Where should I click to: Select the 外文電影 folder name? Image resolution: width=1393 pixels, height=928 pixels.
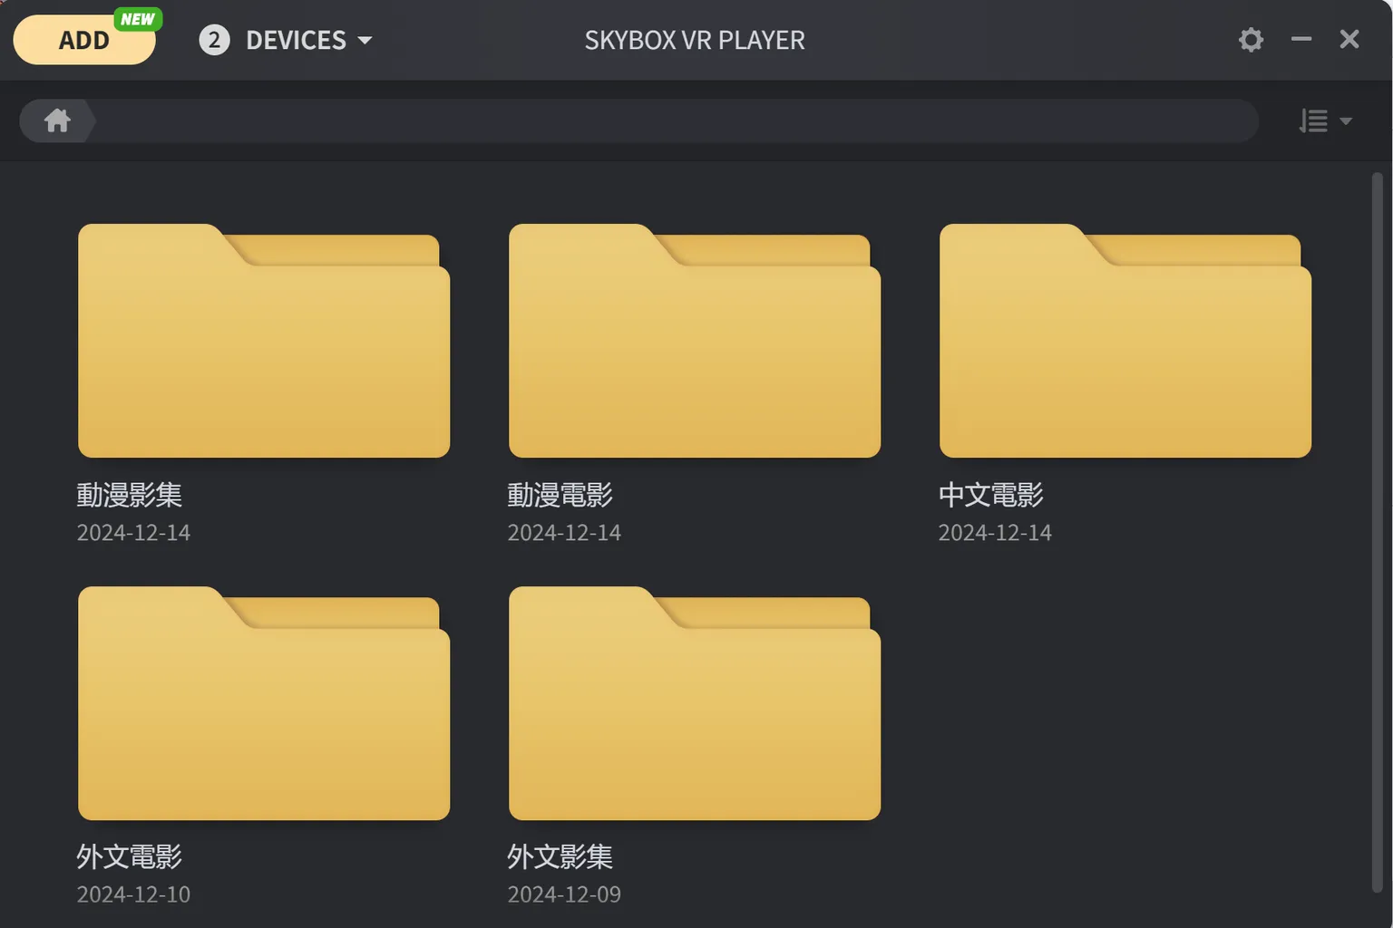point(130,856)
